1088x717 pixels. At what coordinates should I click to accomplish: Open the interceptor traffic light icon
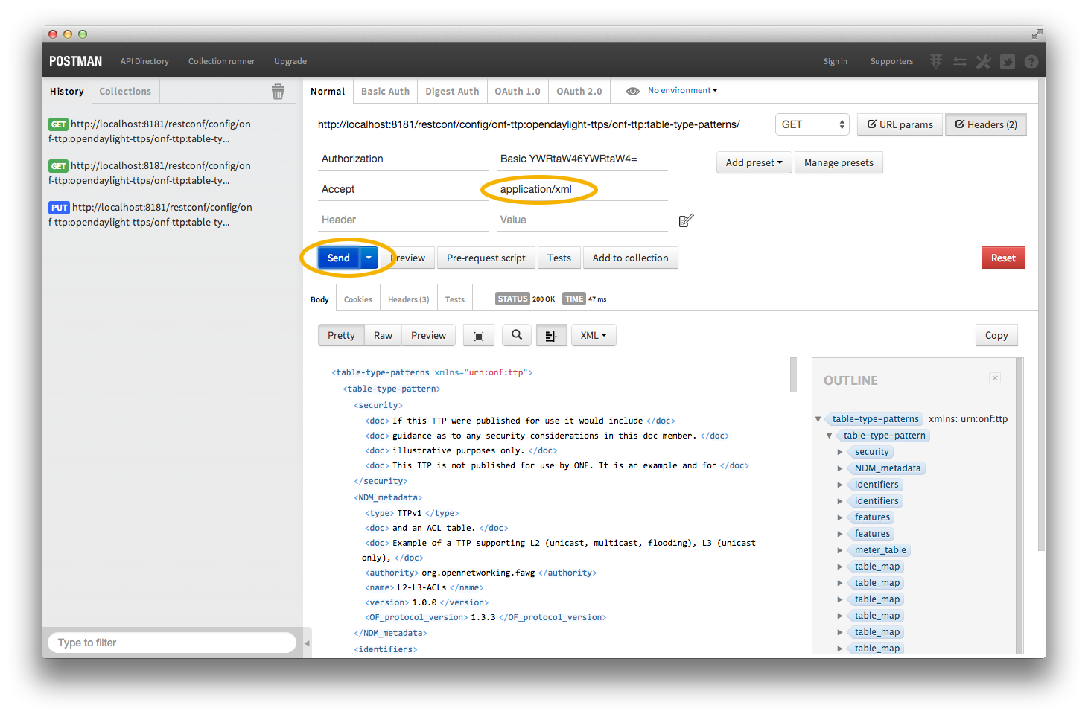click(x=936, y=62)
